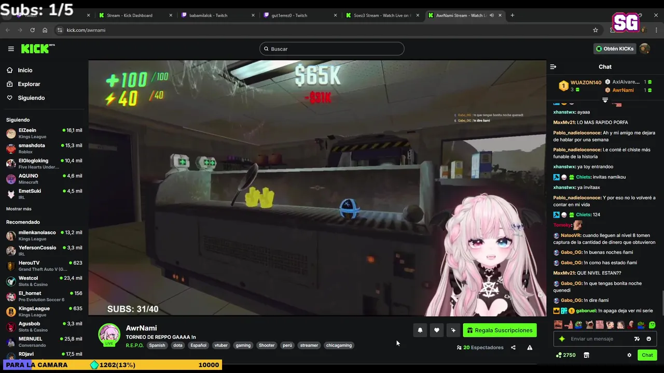This screenshot has width=664, height=373.
Task: Click the 7TV icon in the message box
Action: pos(637,339)
